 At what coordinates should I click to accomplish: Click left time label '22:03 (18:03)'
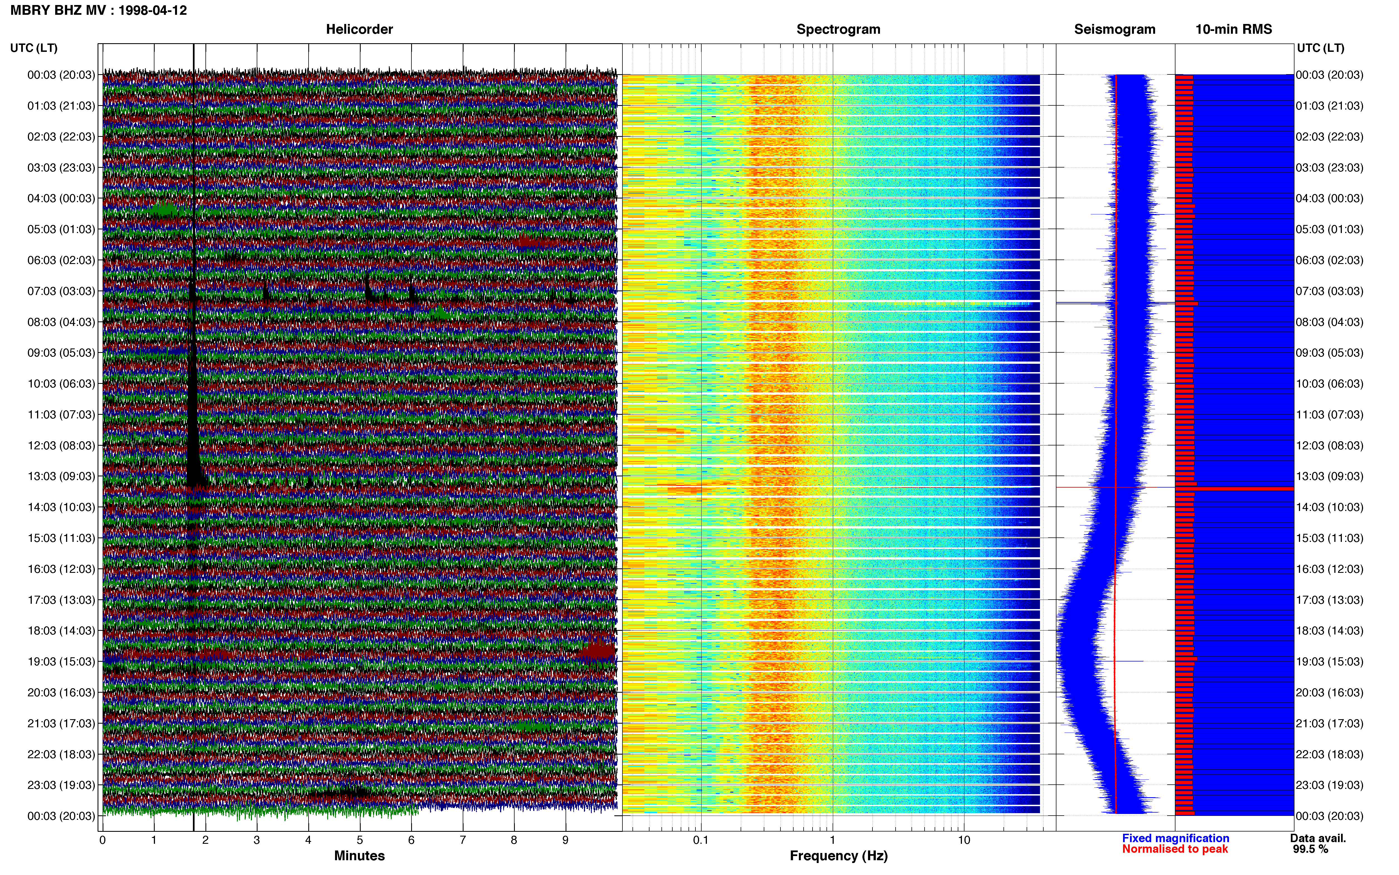tap(61, 754)
